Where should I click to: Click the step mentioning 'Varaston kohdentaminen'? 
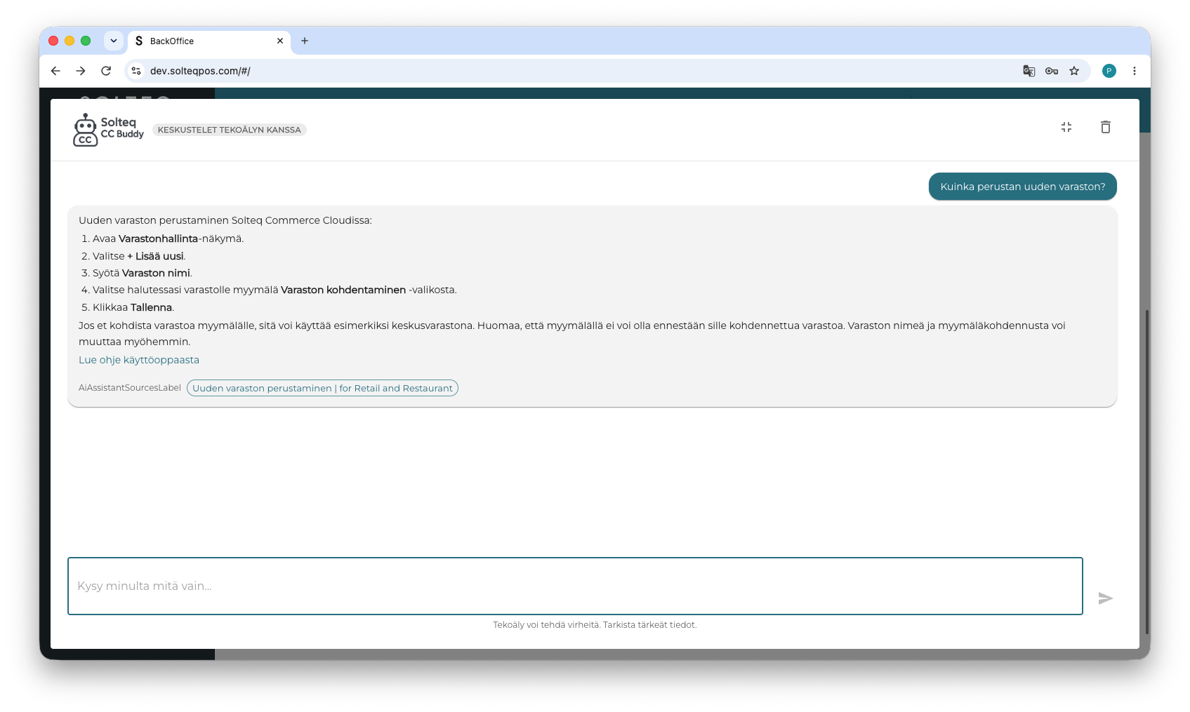pos(275,290)
